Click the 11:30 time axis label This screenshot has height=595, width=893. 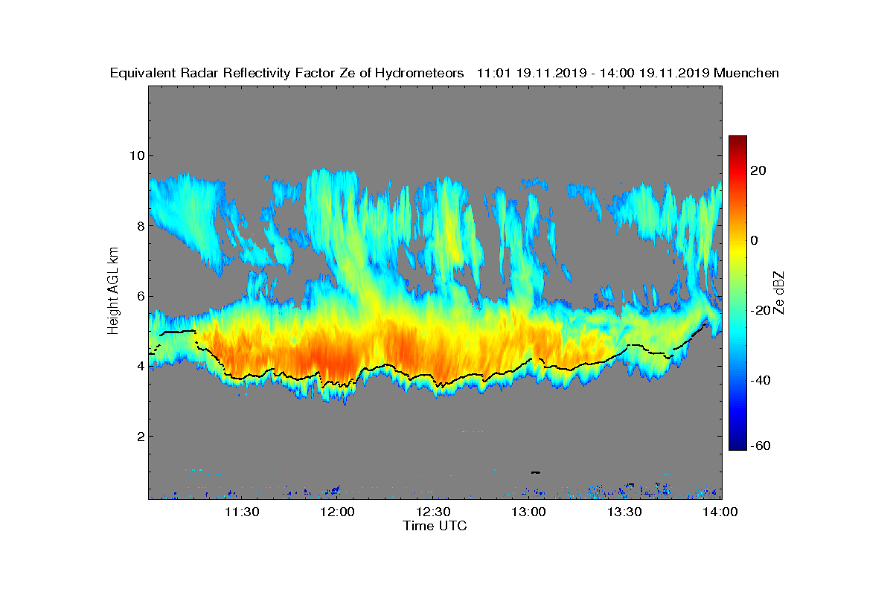pos(243,512)
